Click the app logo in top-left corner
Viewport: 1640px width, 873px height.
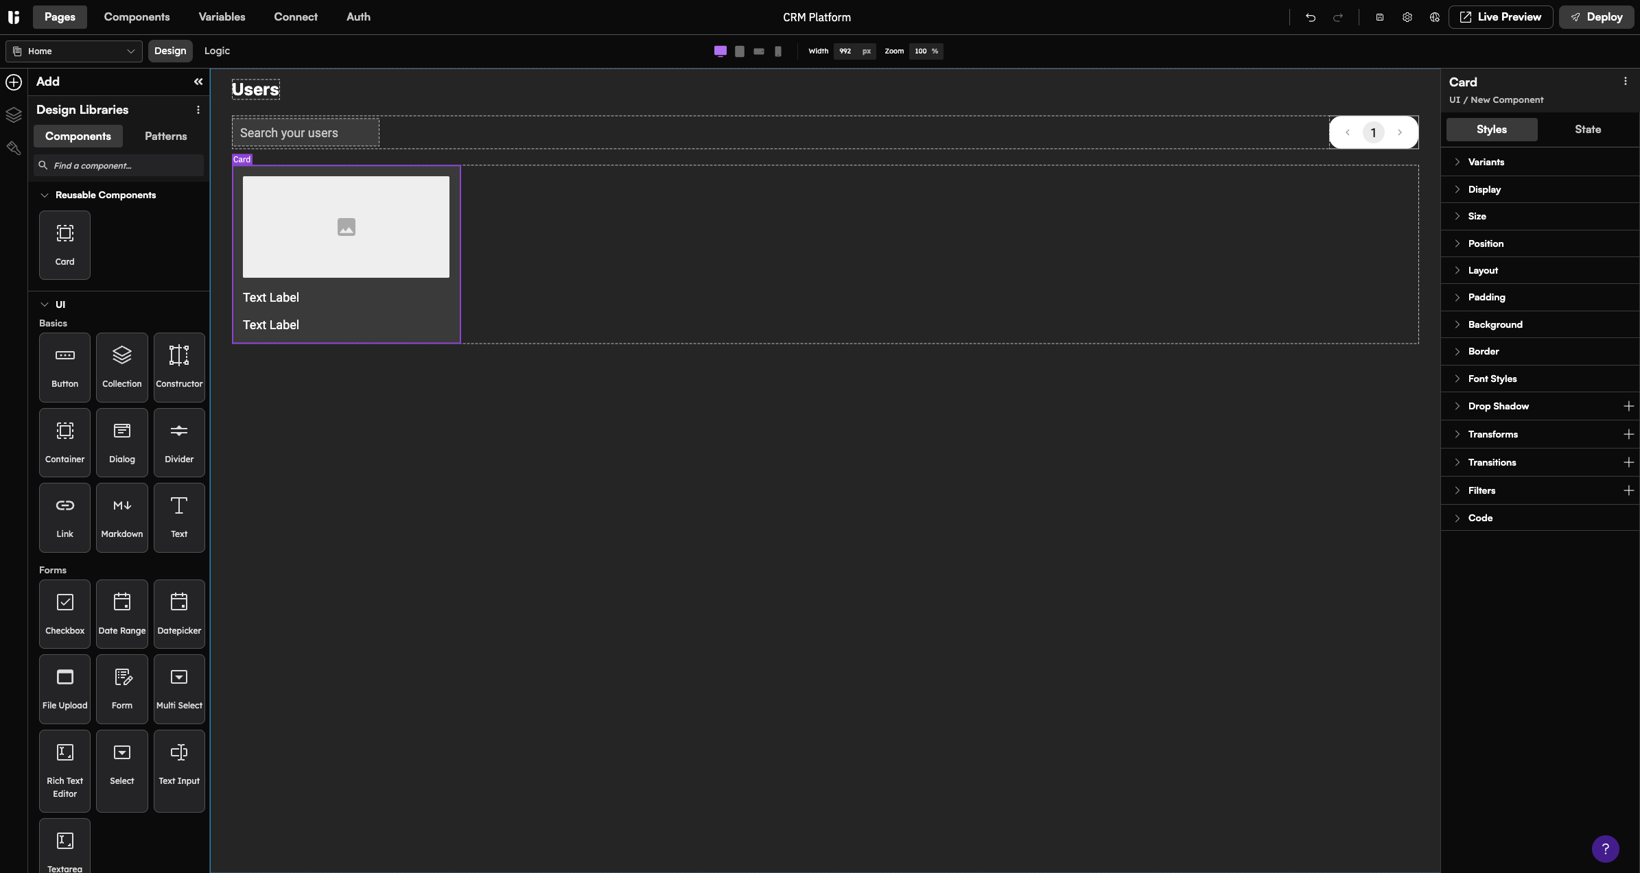pos(14,16)
